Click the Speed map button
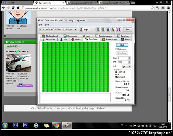The height and width of the screenshot is (136, 173). (x=122, y=53)
